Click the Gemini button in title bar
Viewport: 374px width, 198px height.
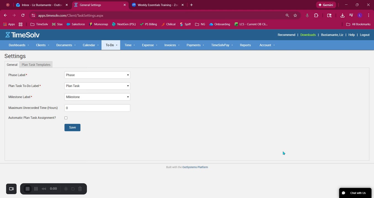pos(326,5)
